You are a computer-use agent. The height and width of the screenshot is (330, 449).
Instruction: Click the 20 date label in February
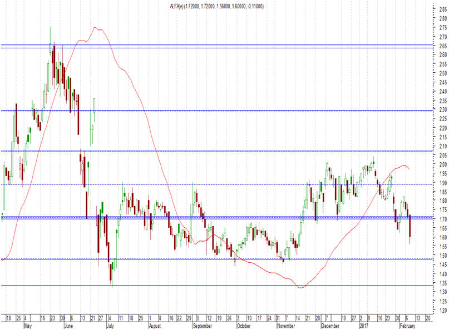[428, 318]
